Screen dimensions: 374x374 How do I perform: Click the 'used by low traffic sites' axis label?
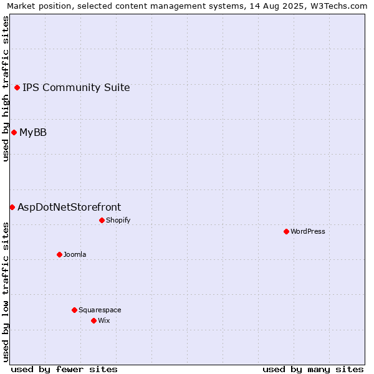(5, 292)
